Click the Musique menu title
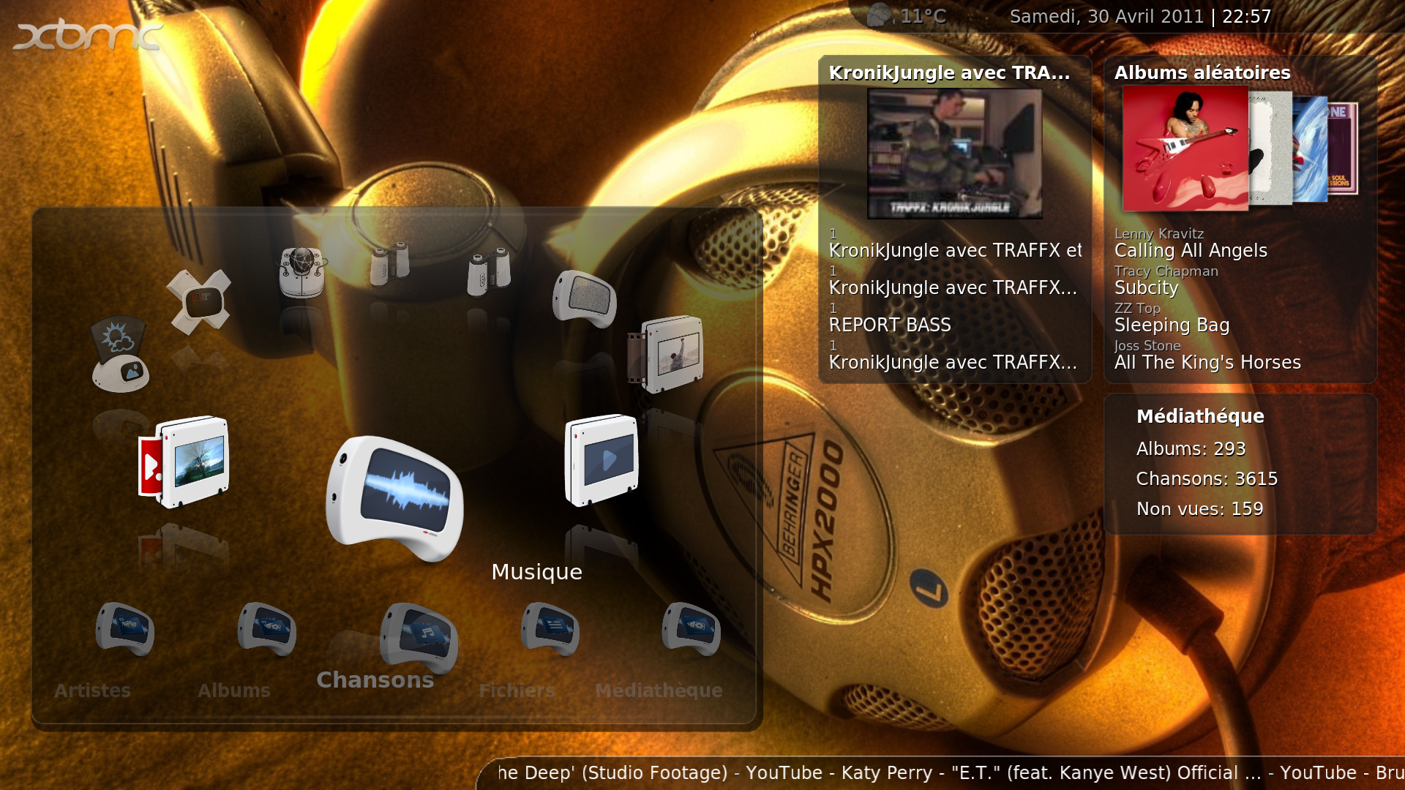This screenshot has height=790, width=1405. click(536, 572)
